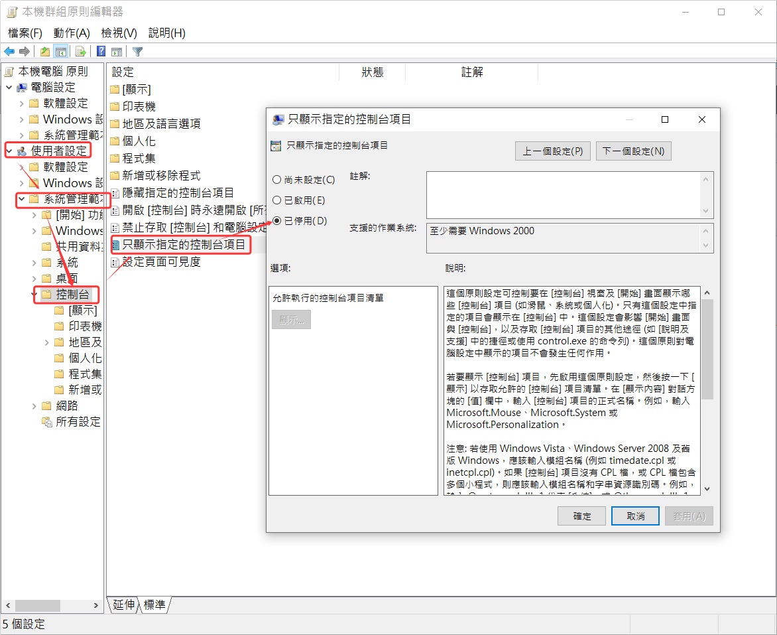Expand Windows 設定 under 電腦設定
The width and height of the screenshot is (777, 635).
(21, 119)
